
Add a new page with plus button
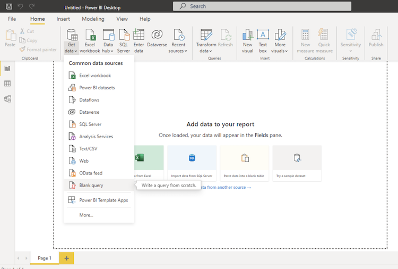tap(66, 258)
